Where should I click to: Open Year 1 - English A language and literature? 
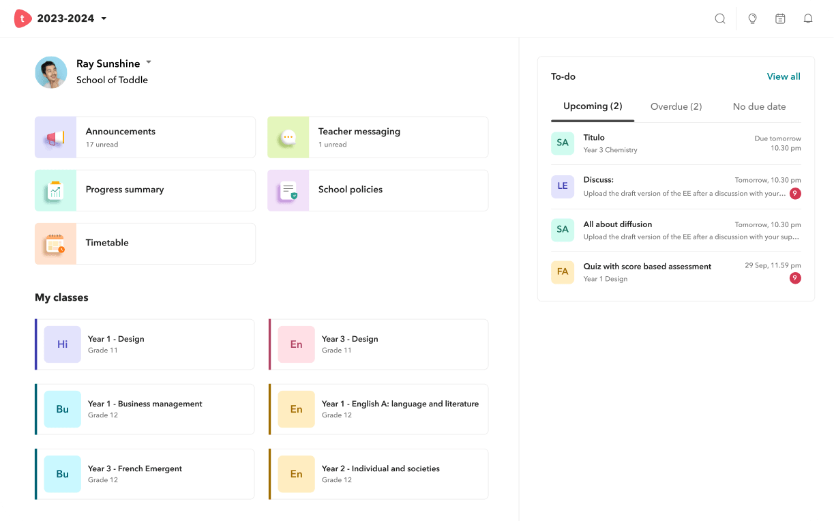pos(377,408)
